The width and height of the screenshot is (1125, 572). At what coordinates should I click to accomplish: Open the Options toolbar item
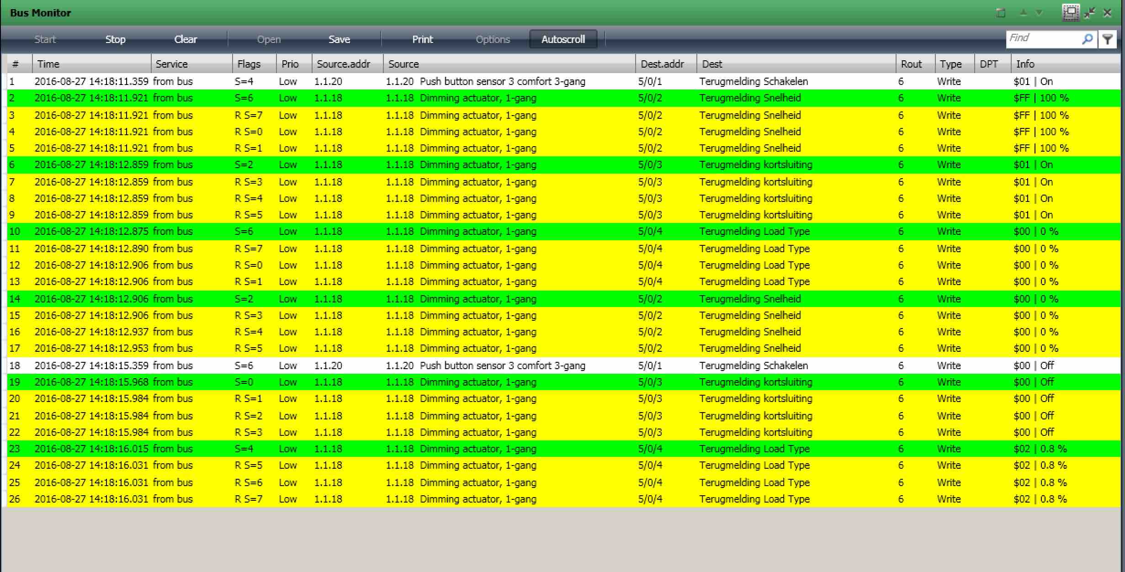(x=493, y=39)
